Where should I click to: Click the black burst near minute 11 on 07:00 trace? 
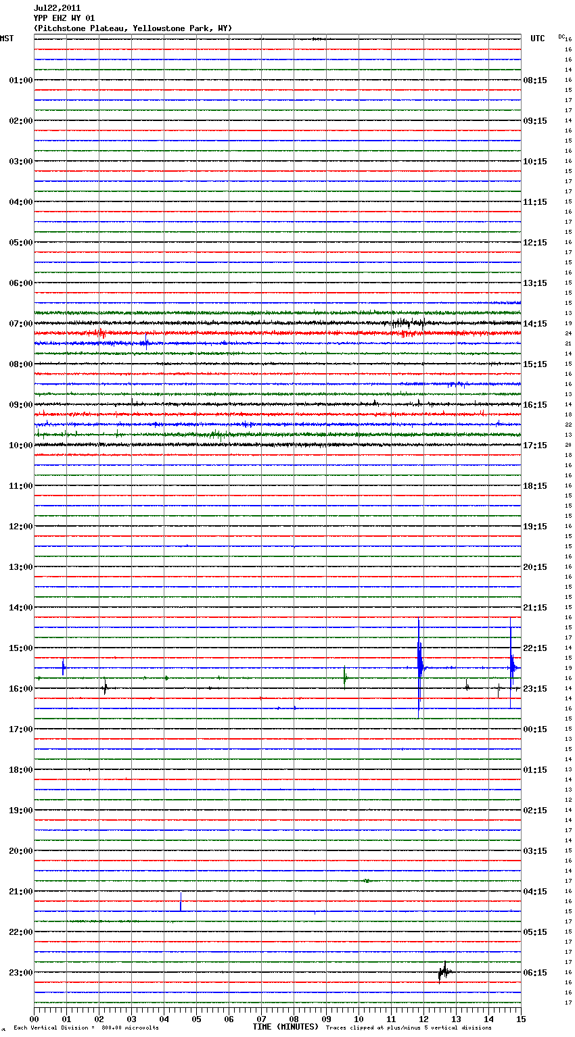[408, 323]
